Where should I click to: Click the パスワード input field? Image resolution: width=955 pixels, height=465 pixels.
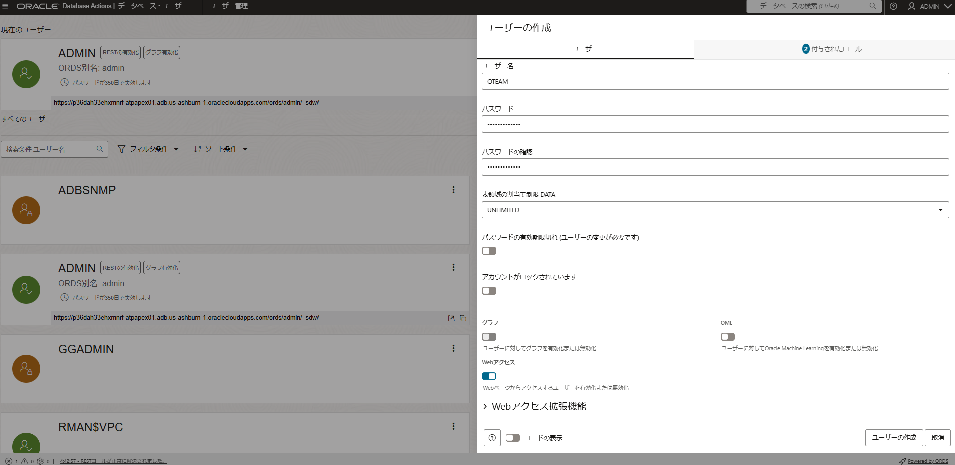tap(715, 124)
